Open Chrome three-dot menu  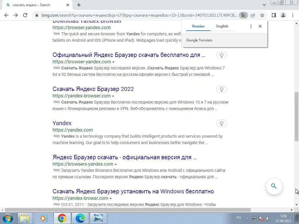pyautogui.click(x=293, y=15)
